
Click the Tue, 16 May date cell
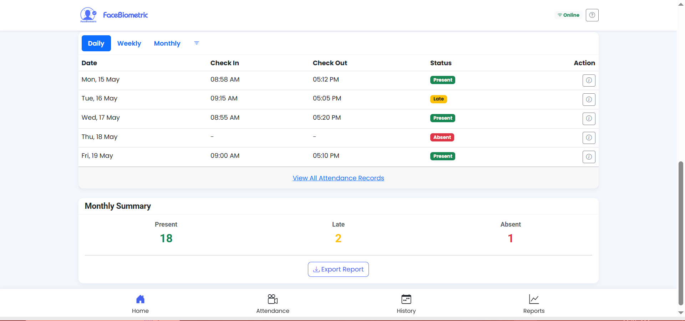click(x=99, y=98)
